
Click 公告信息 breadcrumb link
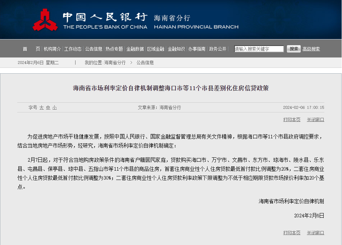pos(145,63)
